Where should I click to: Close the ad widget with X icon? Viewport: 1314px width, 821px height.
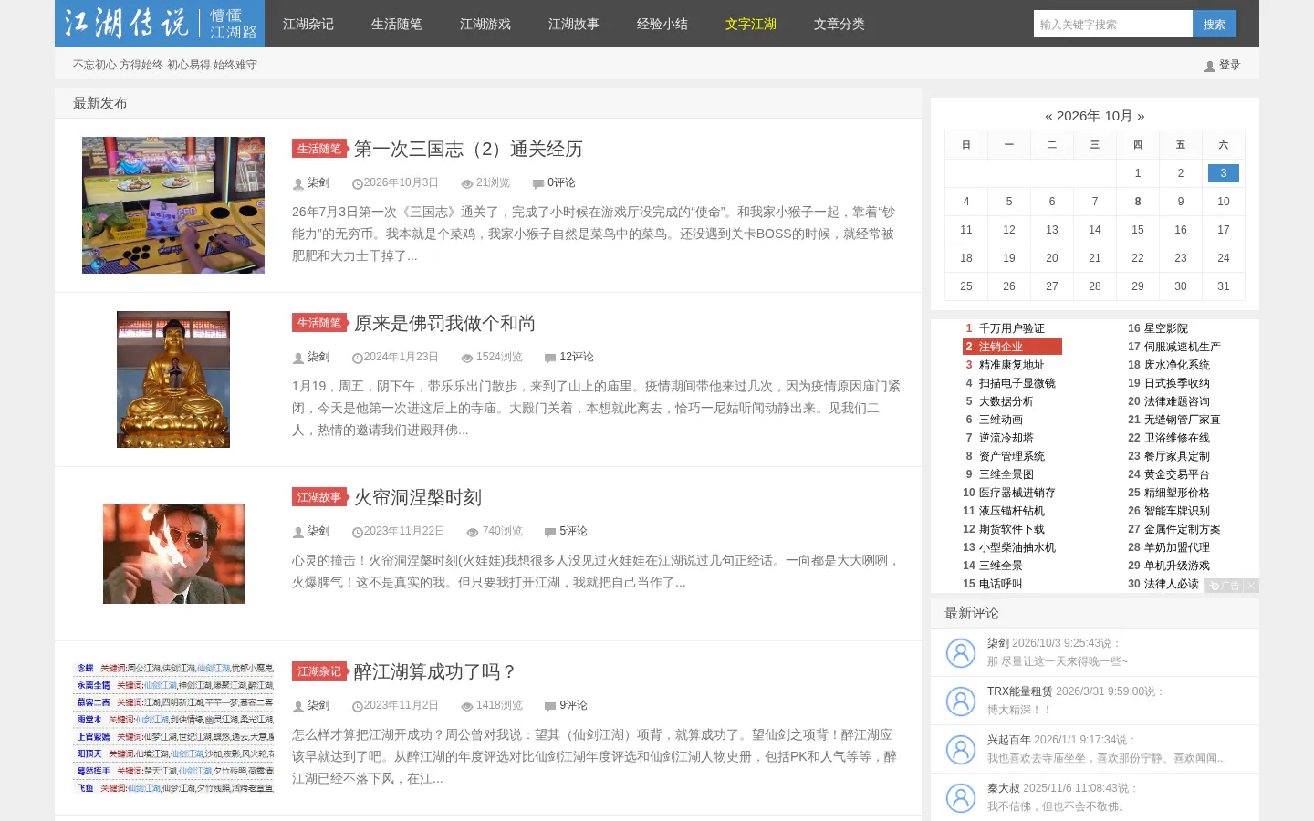point(1251,586)
